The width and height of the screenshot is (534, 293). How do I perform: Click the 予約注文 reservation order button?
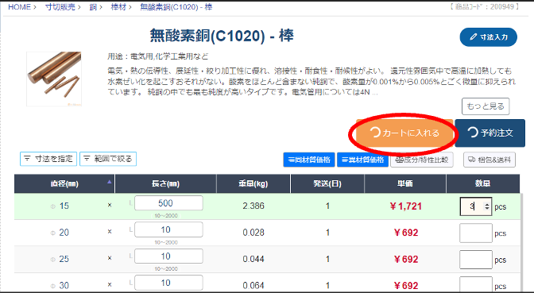point(489,133)
